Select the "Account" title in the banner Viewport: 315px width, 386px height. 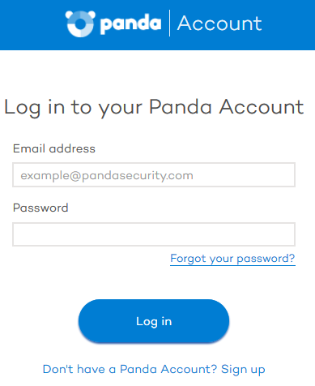(219, 24)
